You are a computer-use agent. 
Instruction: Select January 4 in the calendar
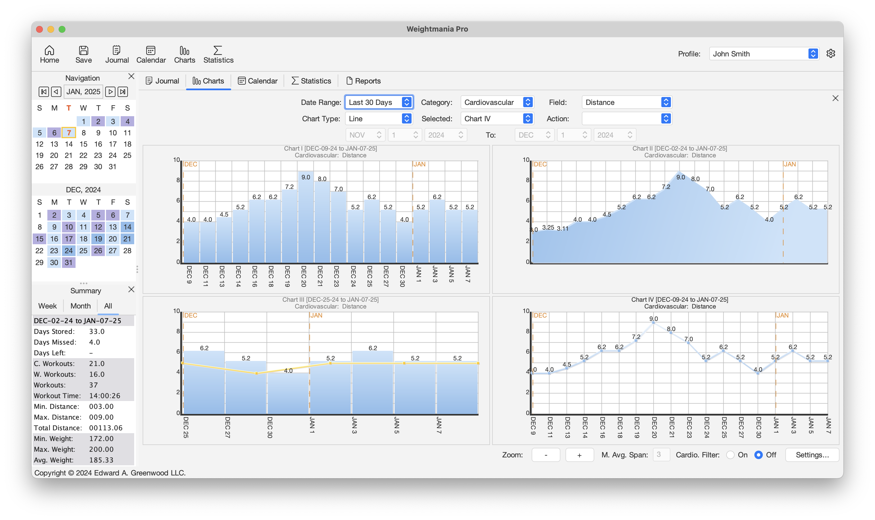[x=127, y=122]
